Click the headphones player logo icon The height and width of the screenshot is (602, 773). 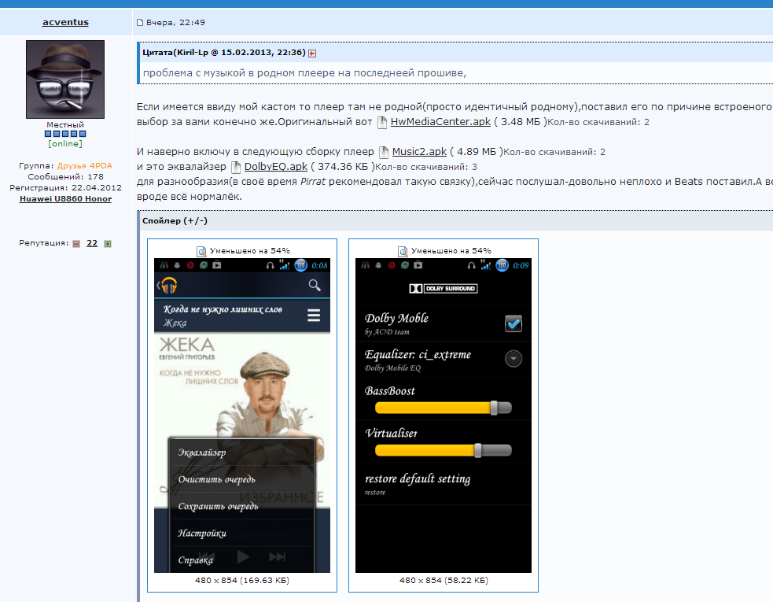[168, 285]
